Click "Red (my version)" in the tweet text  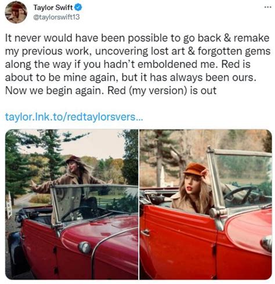pyautogui.click(x=147, y=91)
